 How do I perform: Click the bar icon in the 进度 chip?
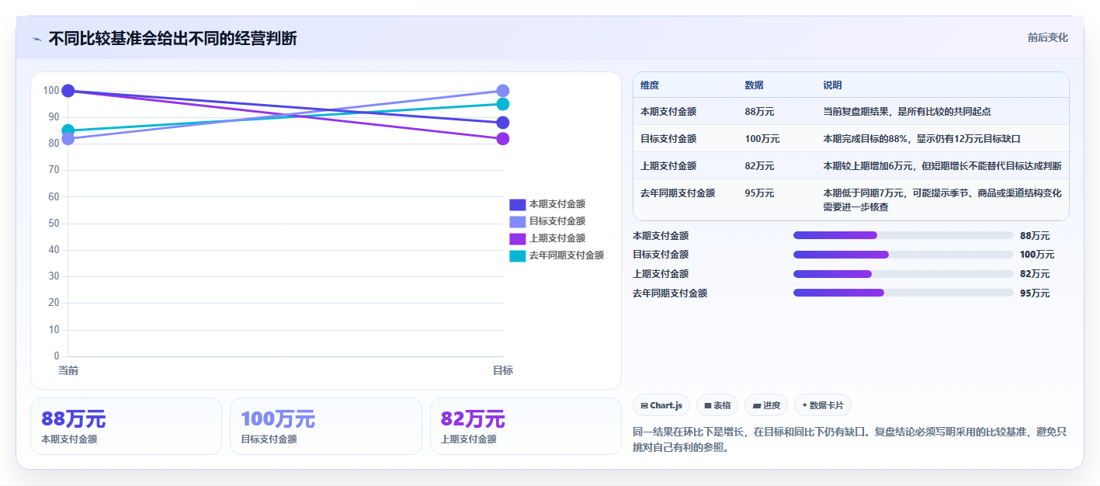tap(756, 405)
